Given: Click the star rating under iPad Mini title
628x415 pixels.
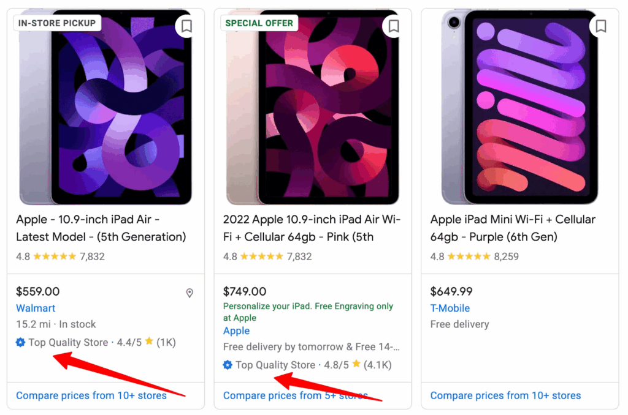Looking at the screenshot, I should [469, 256].
